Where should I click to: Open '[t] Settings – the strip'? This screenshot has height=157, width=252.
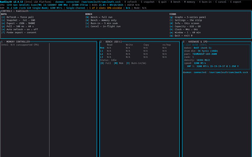coord(185,20)
